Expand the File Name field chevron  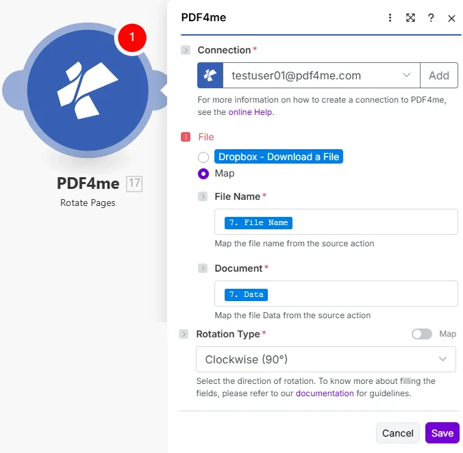203,196
